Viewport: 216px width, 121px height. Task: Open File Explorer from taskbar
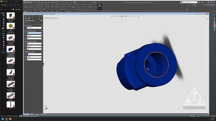pyautogui.click(x=10, y=119)
